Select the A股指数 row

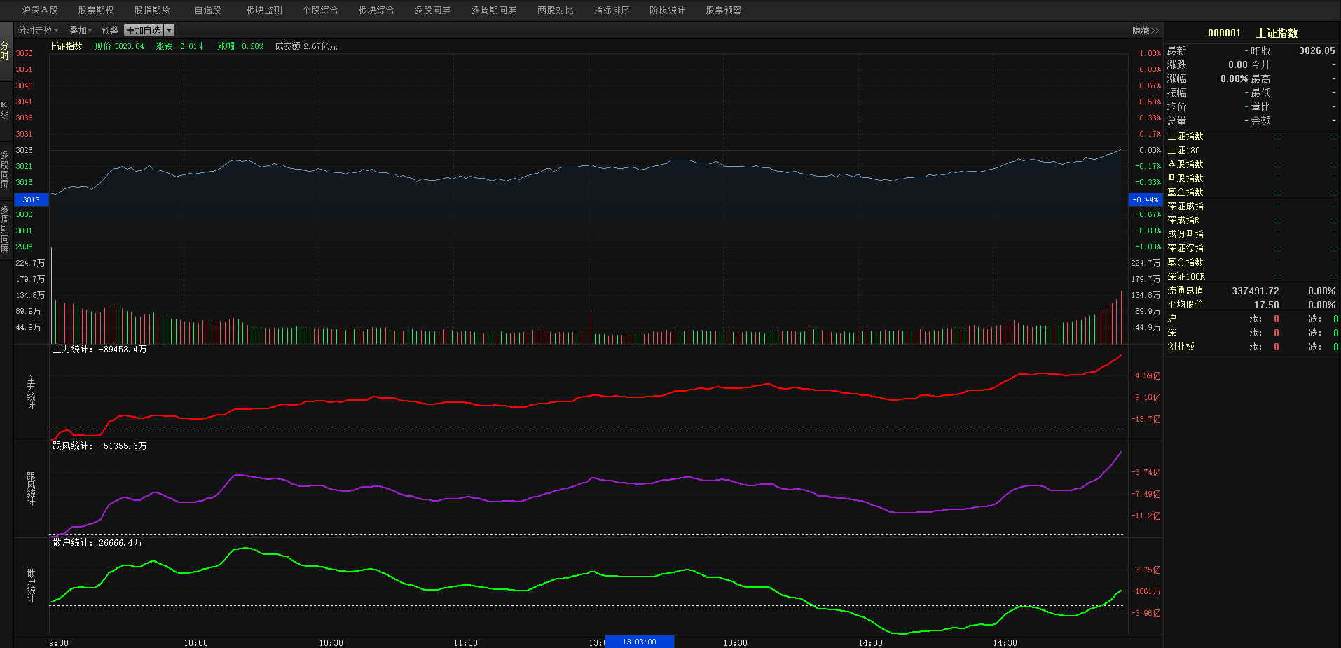coord(1251,164)
